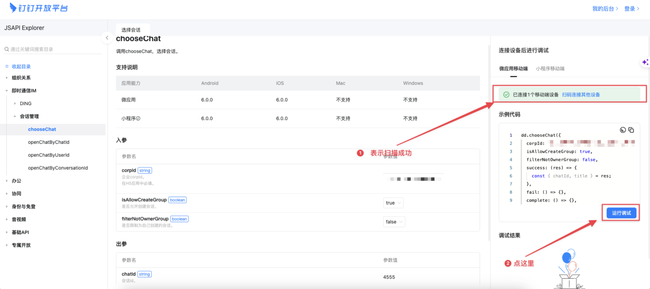Collapse the 即时通信IM category
The height and width of the screenshot is (289, 650).
click(7, 91)
